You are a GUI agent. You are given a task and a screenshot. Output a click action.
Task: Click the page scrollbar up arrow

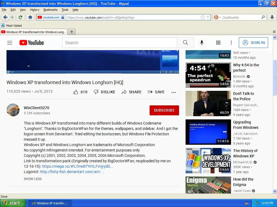[275, 37]
